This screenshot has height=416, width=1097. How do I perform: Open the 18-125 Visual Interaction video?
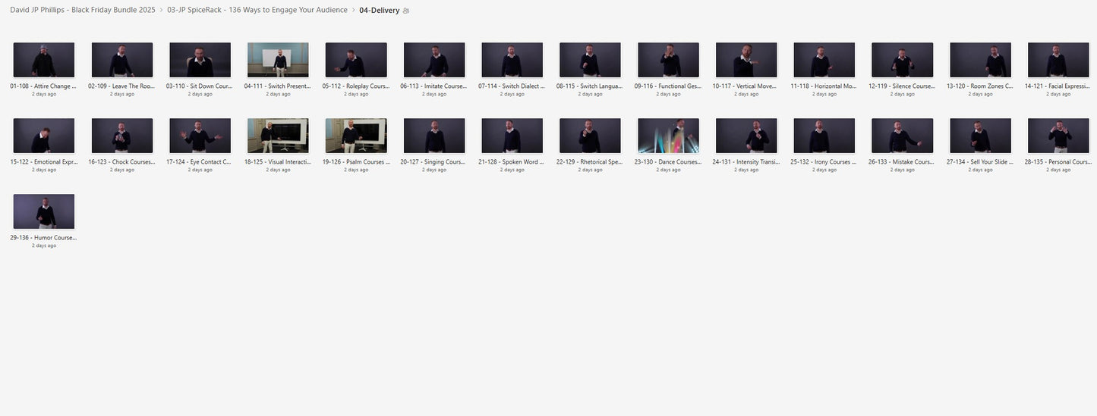[x=278, y=136]
